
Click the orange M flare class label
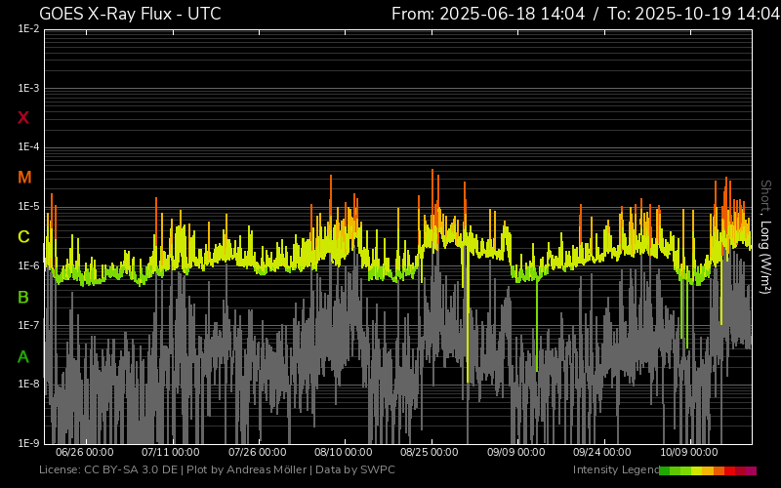tap(23, 178)
